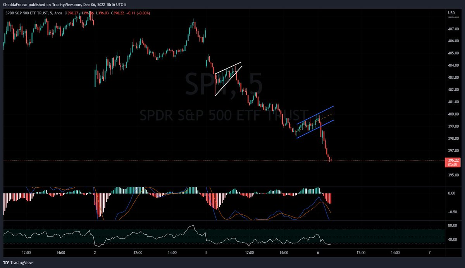Click the low value L396.03
The height and width of the screenshot is (268, 465).
pyautogui.click(x=103, y=13)
